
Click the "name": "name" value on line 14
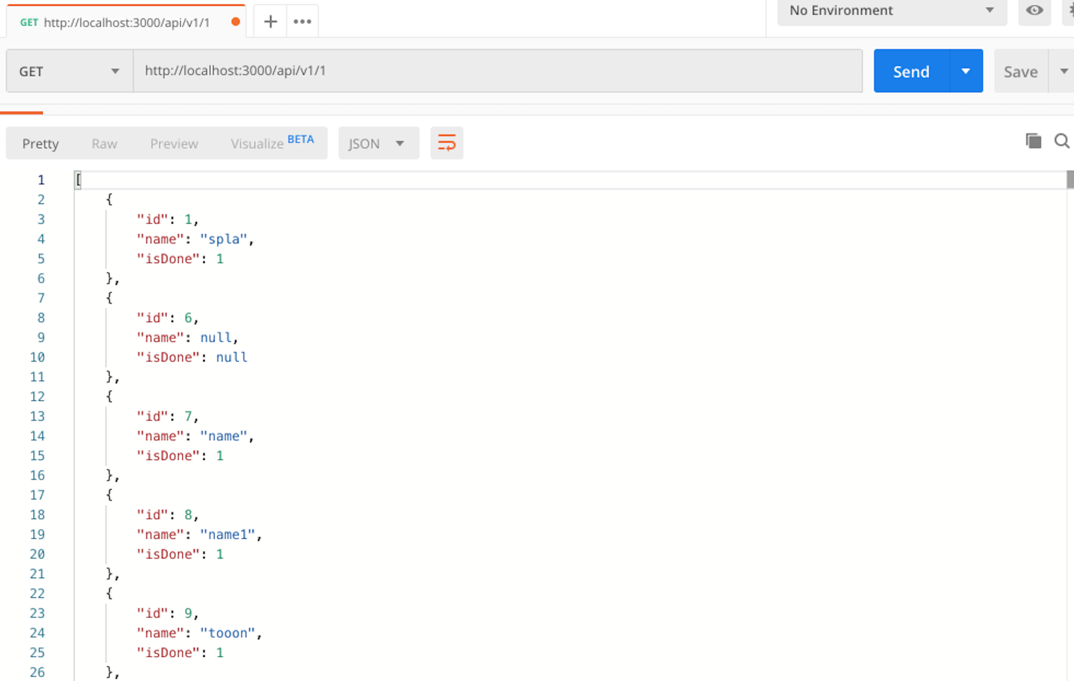(x=224, y=436)
